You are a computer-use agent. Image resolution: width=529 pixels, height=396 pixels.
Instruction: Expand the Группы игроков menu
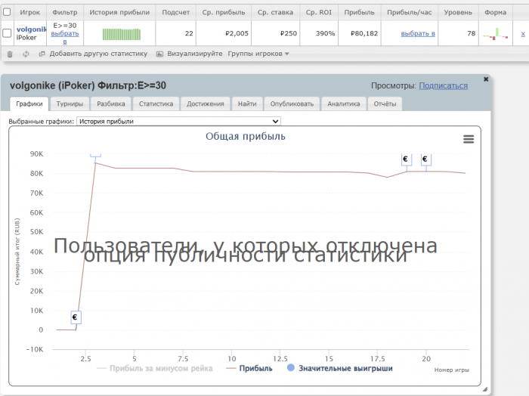click(x=258, y=54)
